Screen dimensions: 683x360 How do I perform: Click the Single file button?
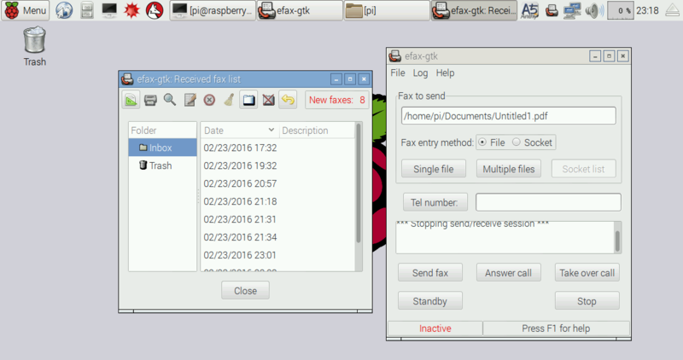(434, 169)
